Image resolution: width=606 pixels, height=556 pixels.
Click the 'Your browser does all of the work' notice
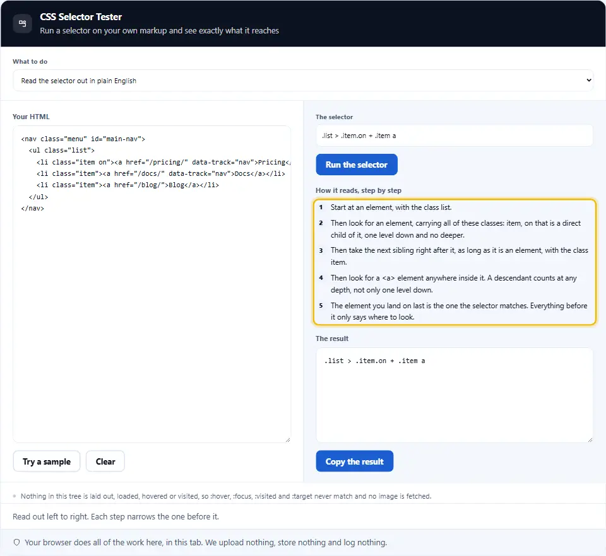[x=206, y=543]
